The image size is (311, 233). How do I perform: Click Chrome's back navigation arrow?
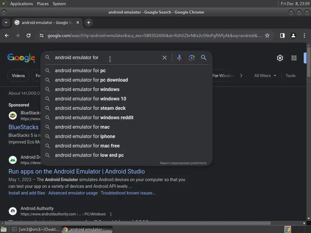click(7, 35)
